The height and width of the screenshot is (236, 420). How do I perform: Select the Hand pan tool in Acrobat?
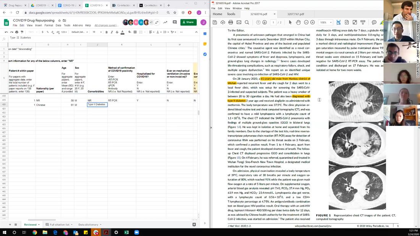(298, 22)
